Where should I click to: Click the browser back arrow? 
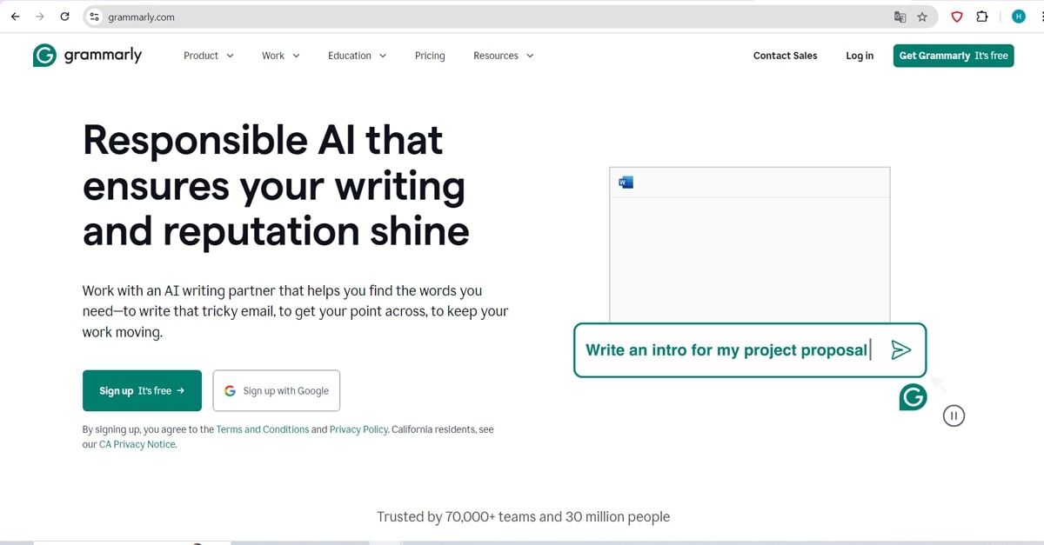coord(15,17)
